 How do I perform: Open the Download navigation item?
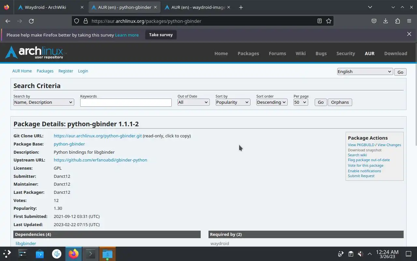(x=395, y=54)
